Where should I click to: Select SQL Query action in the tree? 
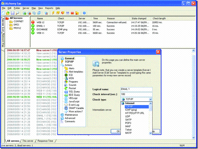[74, 92]
